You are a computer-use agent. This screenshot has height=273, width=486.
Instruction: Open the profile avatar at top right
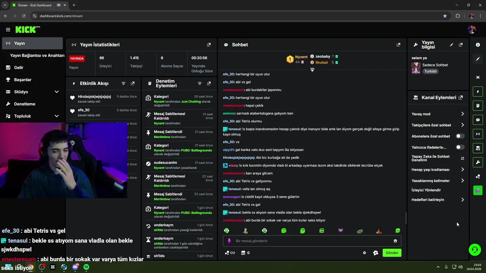(472, 30)
